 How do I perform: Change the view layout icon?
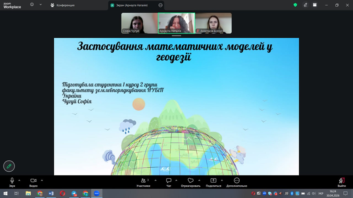point(315,5)
